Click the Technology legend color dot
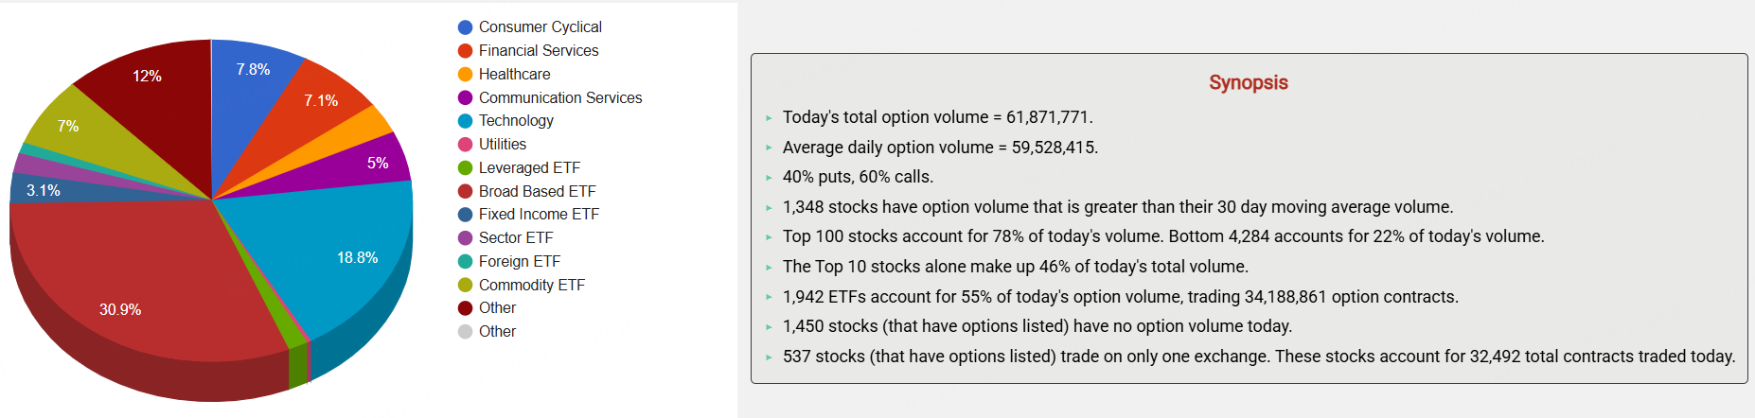1755x418 pixels. pyautogui.click(x=465, y=121)
